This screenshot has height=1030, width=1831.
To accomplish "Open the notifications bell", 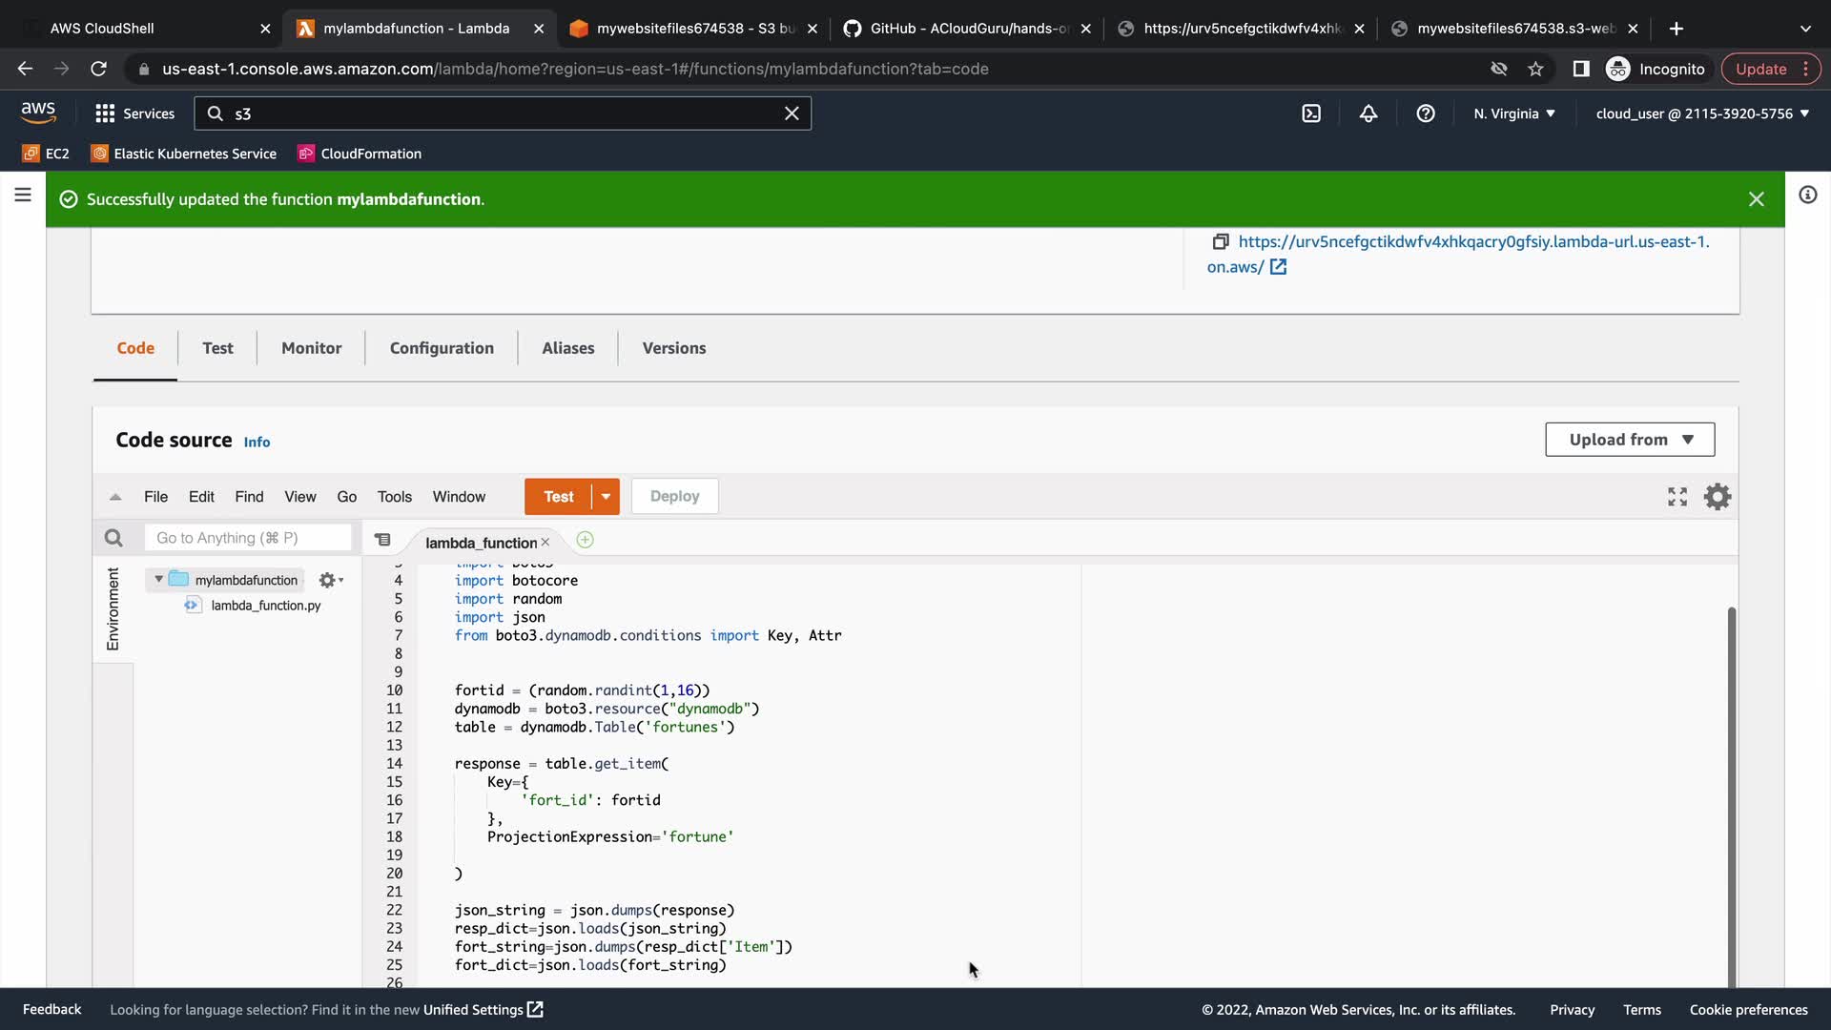I will click(x=1368, y=113).
